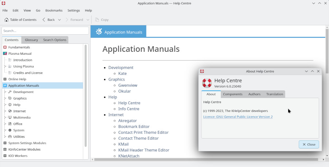Open the GNU General Public Licence link
This screenshot has width=329, height=167.
pos(238,117)
